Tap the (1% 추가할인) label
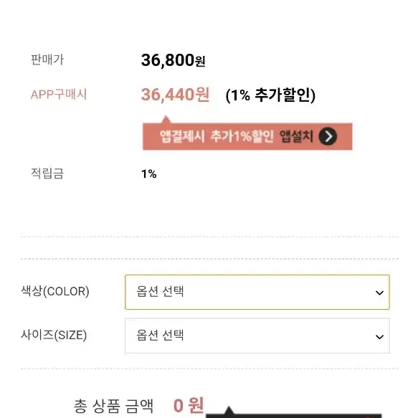The height and width of the screenshot is (418, 418). point(270,95)
